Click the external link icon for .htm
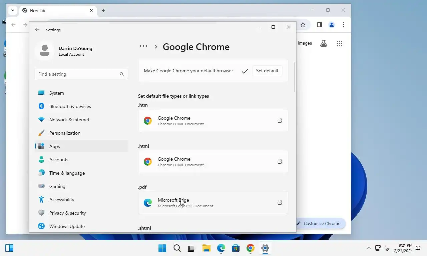The width and height of the screenshot is (427, 256). pos(280,121)
